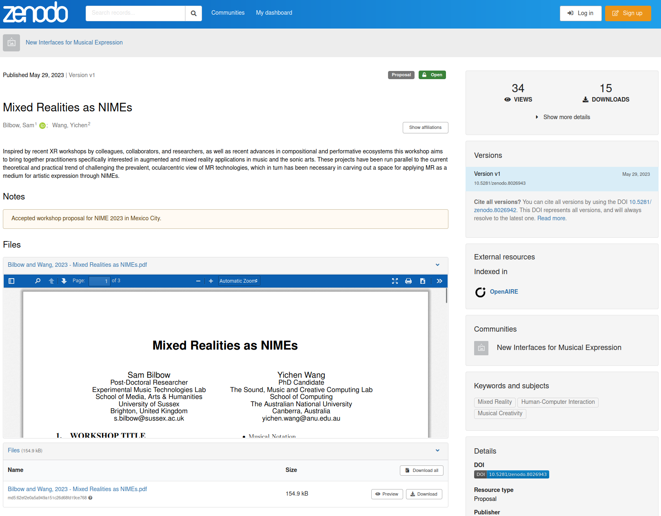Open find in PDF document

tap(38, 281)
